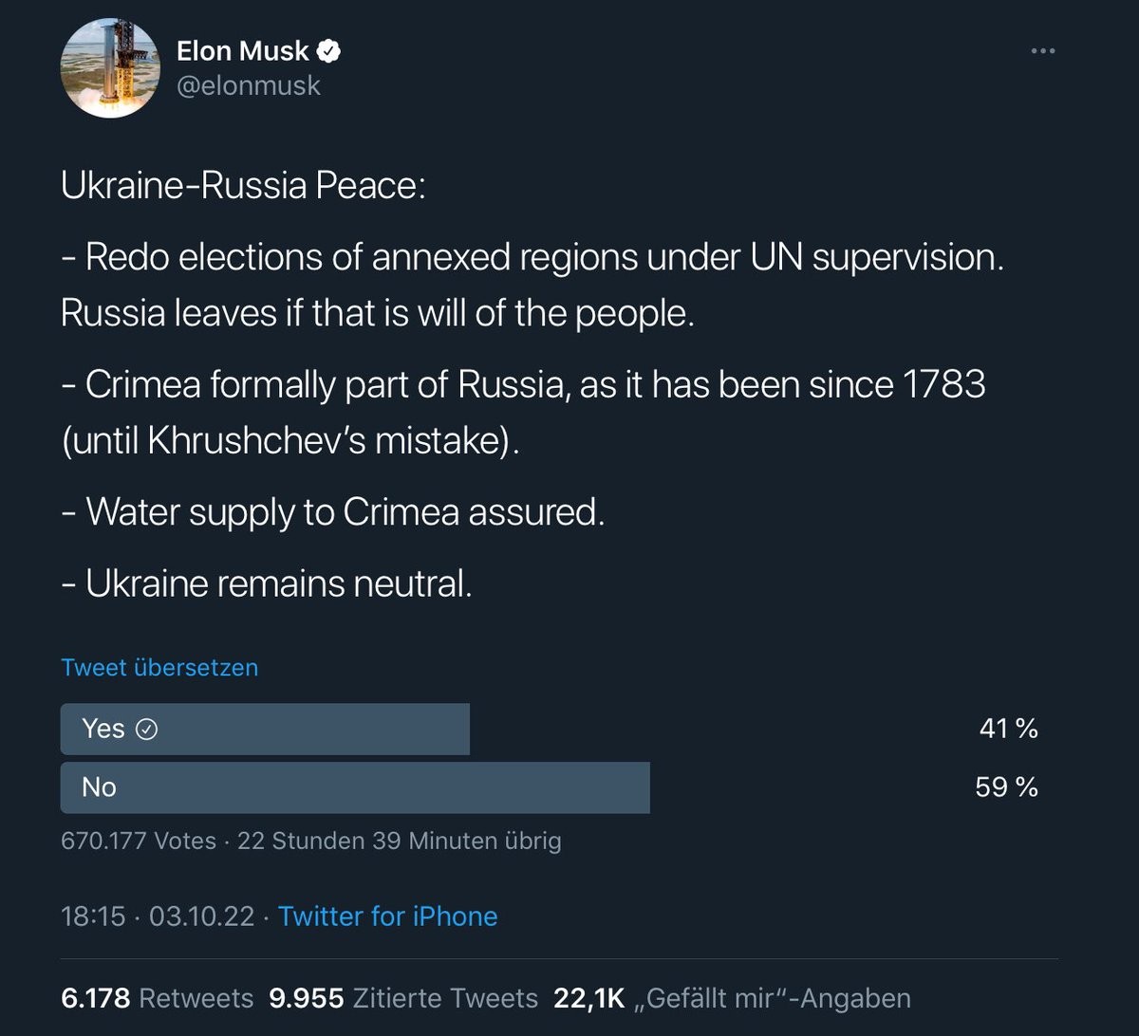
Task: View the 9.955 Zitierte Tweets list
Action: tap(403, 998)
